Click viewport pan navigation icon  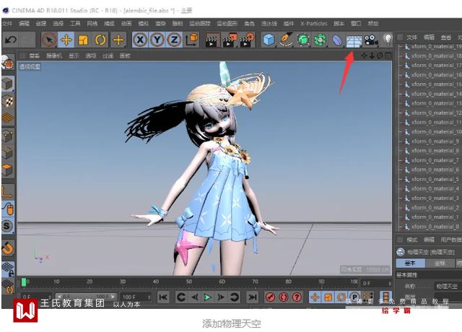click(364, 56)
